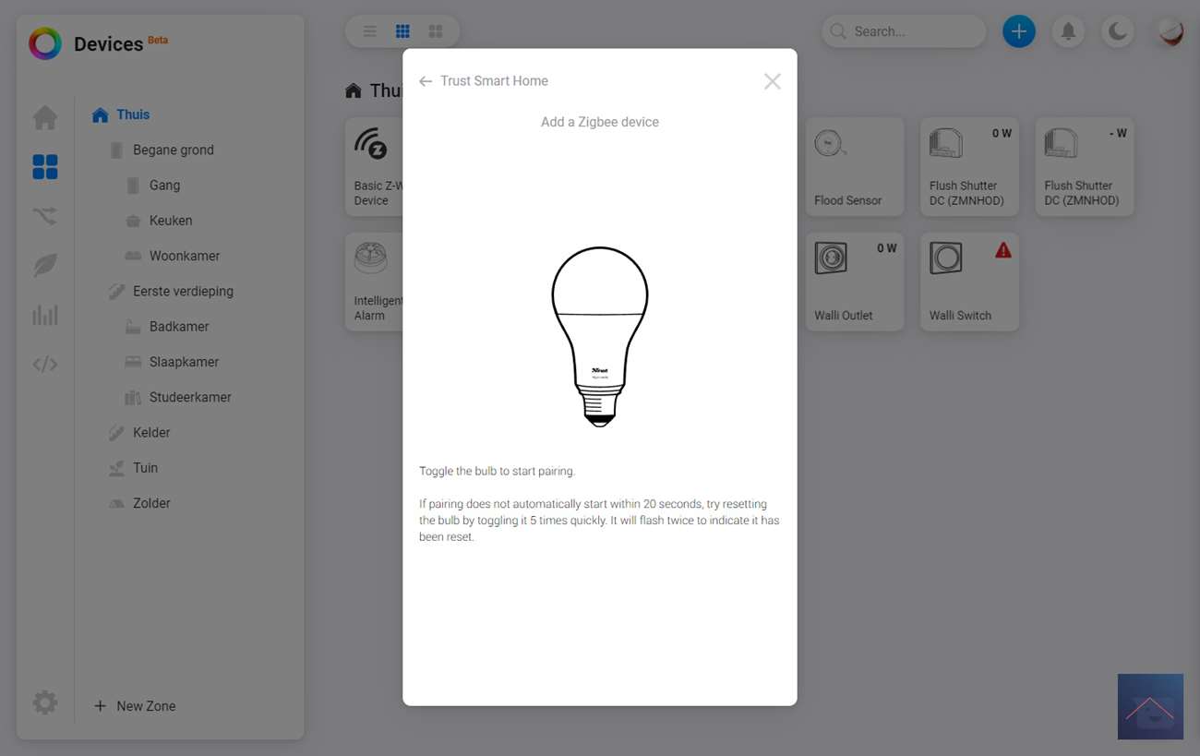Open the Intelligent Alarm device card
The height and width of the screenshot is (756, 1200).
tap(375, 282)
